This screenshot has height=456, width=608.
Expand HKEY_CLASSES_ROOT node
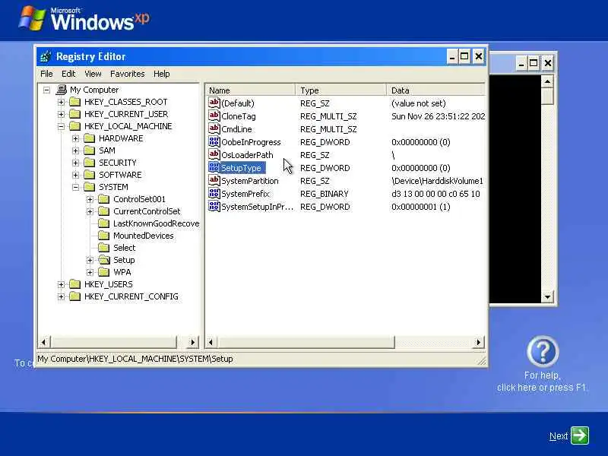click(62, 103)
